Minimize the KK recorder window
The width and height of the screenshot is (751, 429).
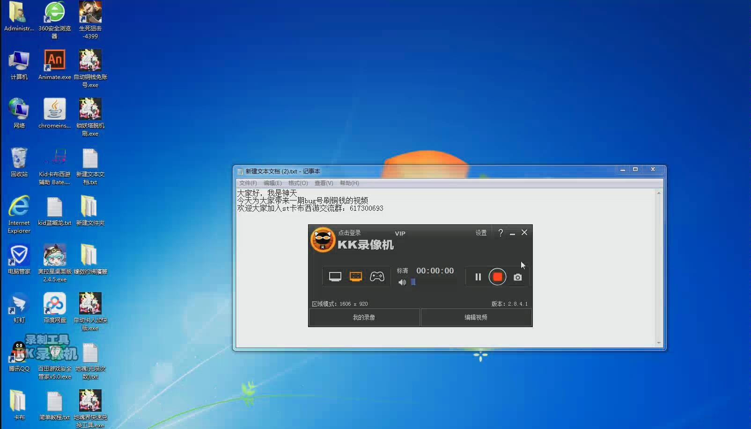[512, 233]
